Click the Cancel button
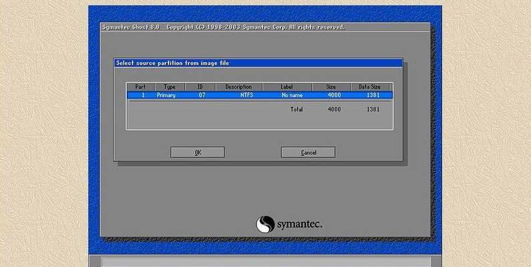Screen dimensions: 531x267 [x=308, y=152]
